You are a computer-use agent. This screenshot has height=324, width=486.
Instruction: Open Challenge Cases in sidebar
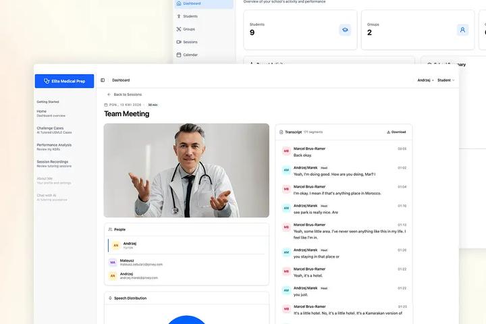point(54,130)
